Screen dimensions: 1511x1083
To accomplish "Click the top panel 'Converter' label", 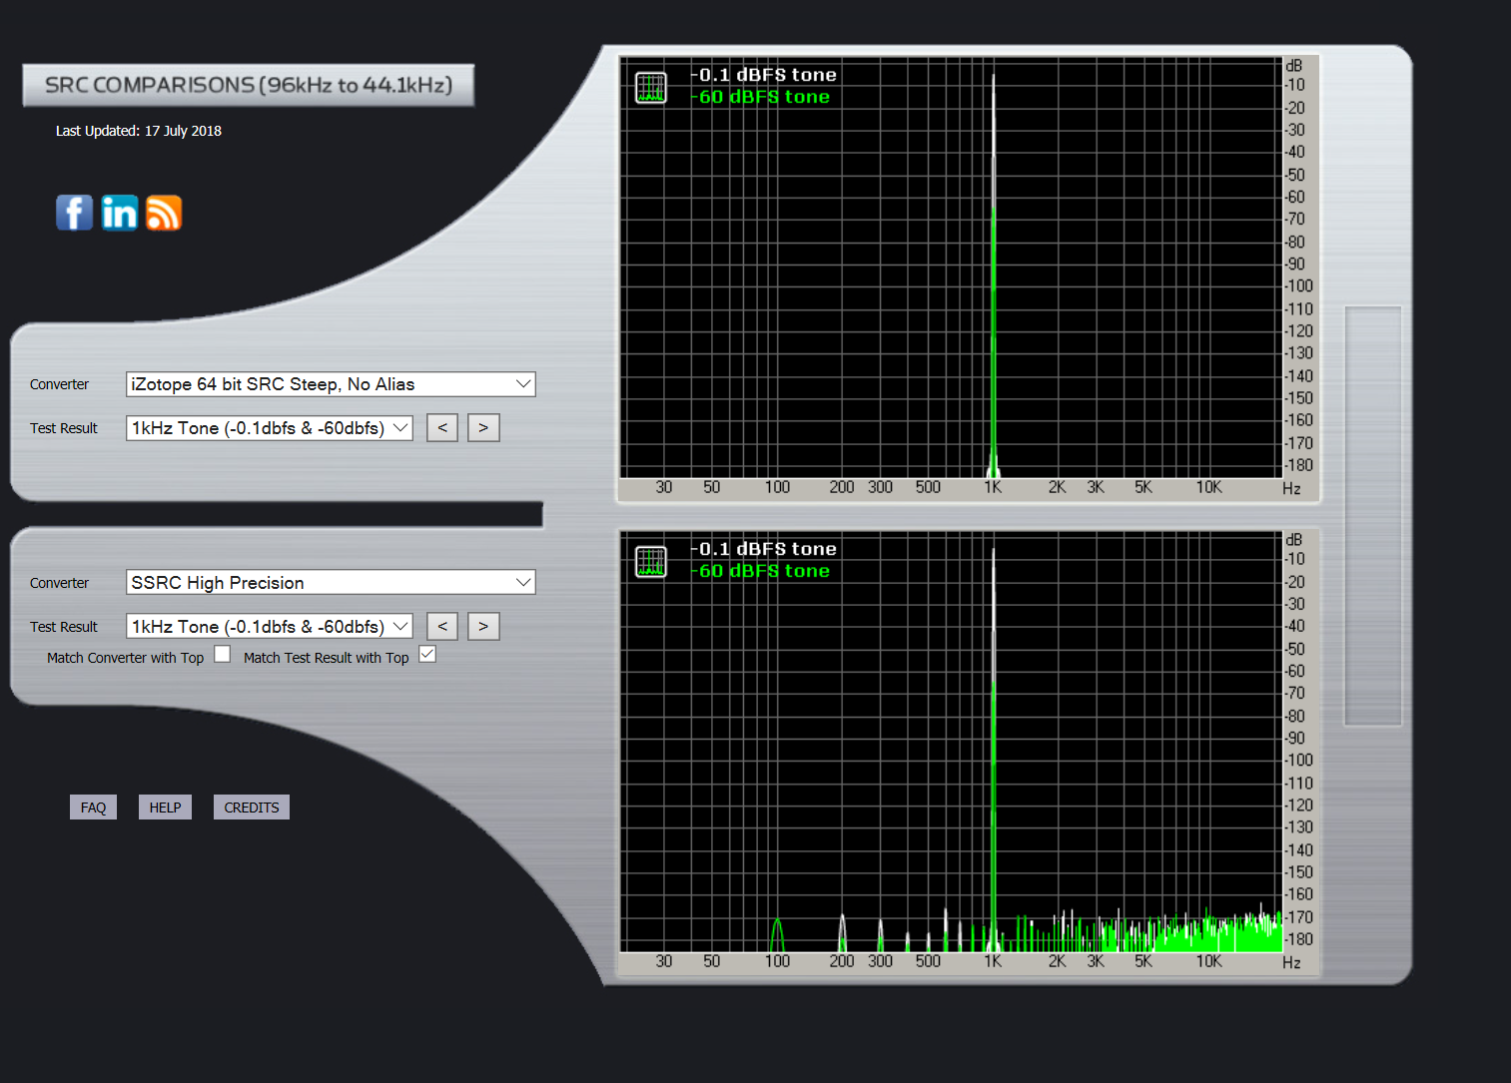I will (x=60, y=384).
